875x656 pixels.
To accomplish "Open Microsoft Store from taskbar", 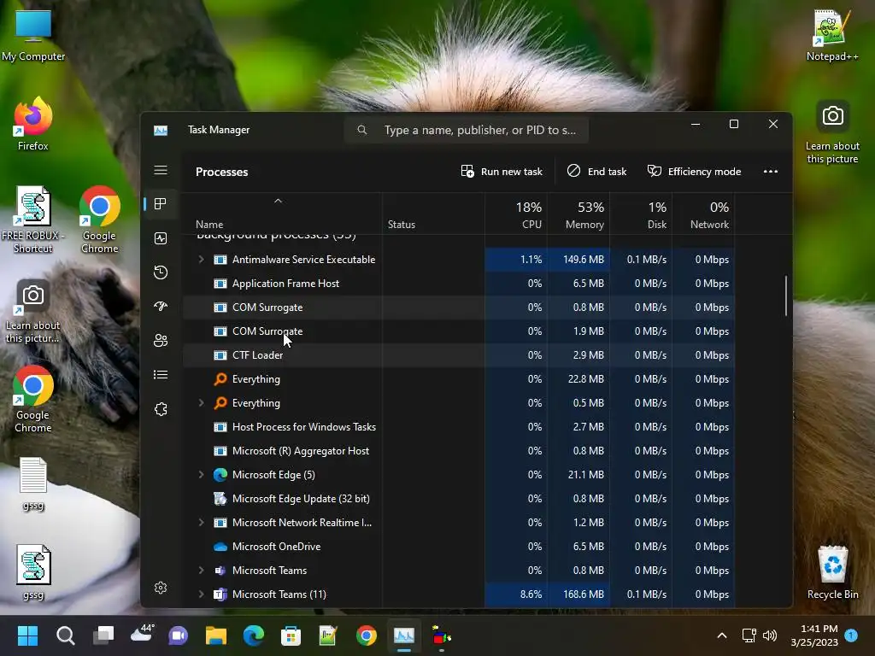I will coord(291,635).
